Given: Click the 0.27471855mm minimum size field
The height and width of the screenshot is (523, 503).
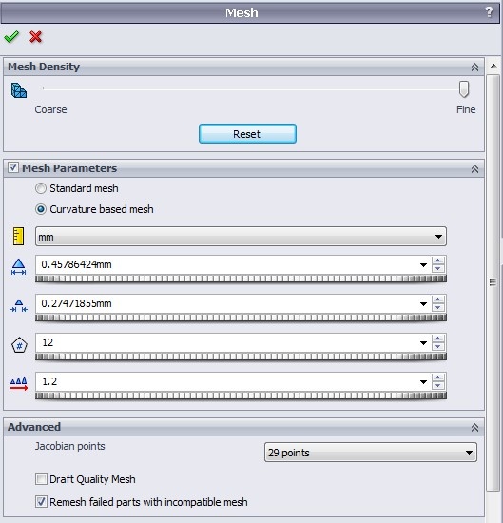Looking at the screenshot, I should pyautogui.click(x=227, y=304).
